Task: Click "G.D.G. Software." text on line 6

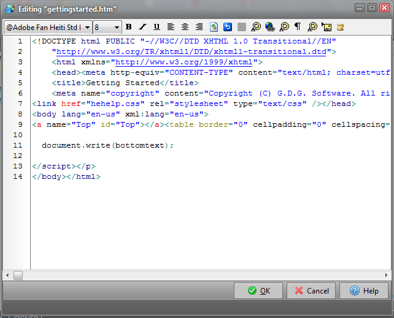Action: click(316, 93)
